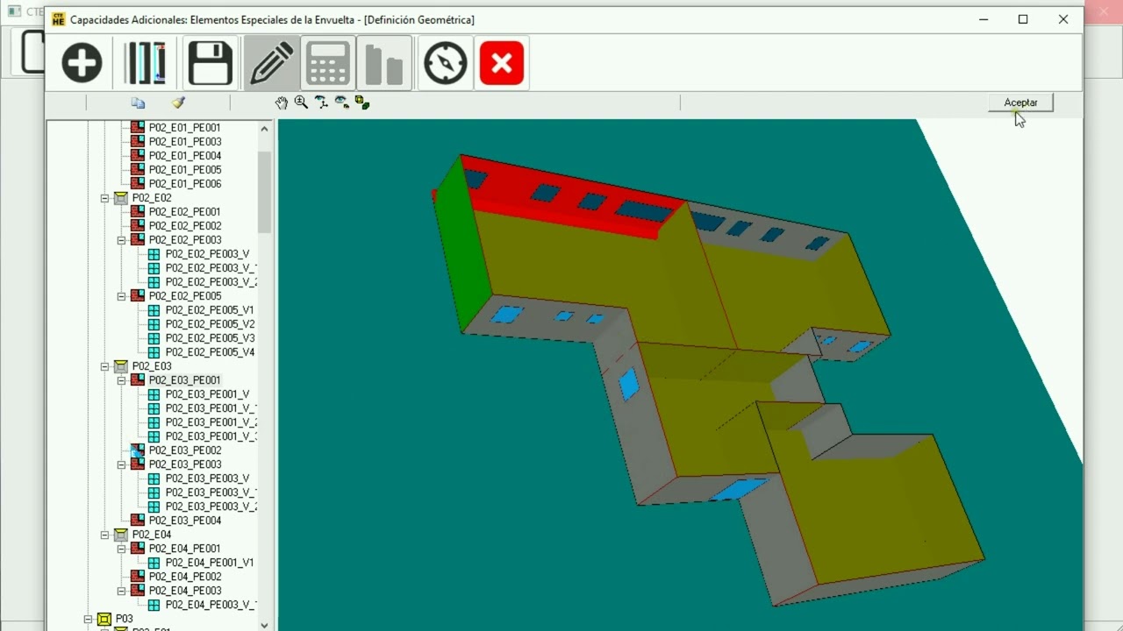Viewport: 1123px width, 631px height.
Task: Select P02_E02_PE001 in the tree
Action: coord(184,212)
